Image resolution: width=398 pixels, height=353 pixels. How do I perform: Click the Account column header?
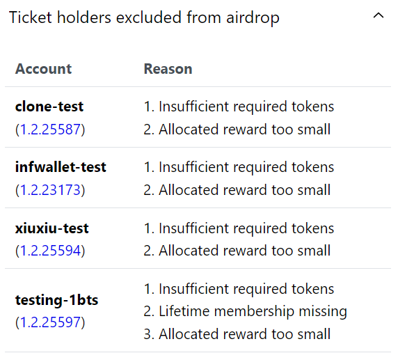point(43,69)
